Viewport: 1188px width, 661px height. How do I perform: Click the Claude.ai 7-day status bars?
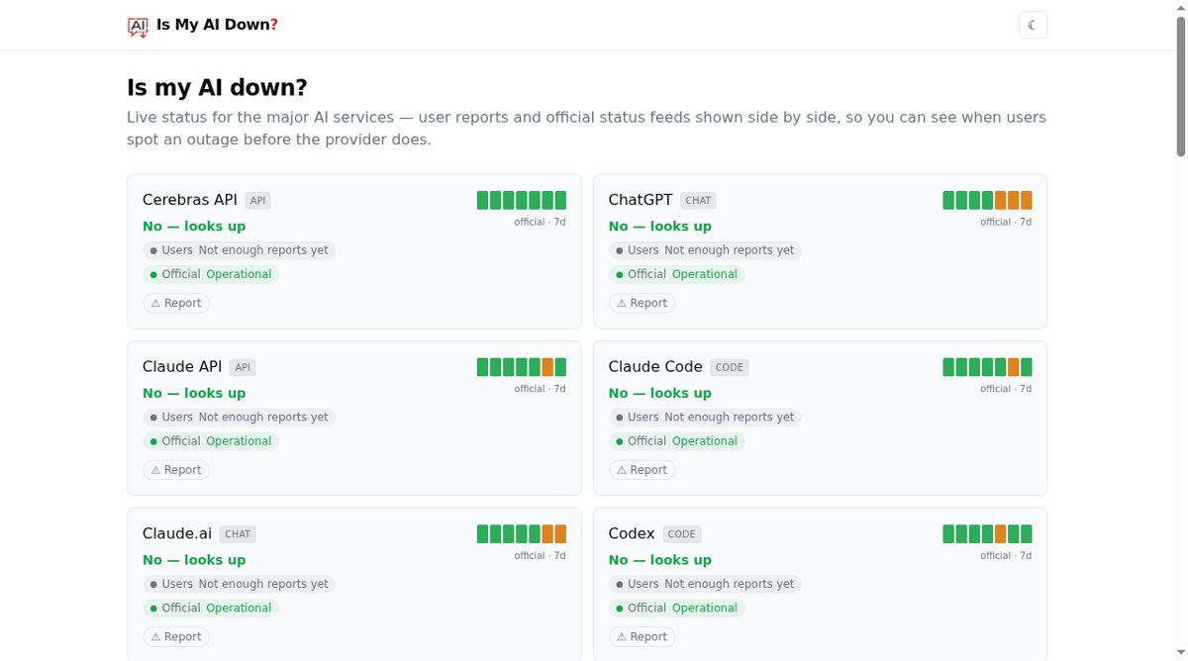click(522, 533)
